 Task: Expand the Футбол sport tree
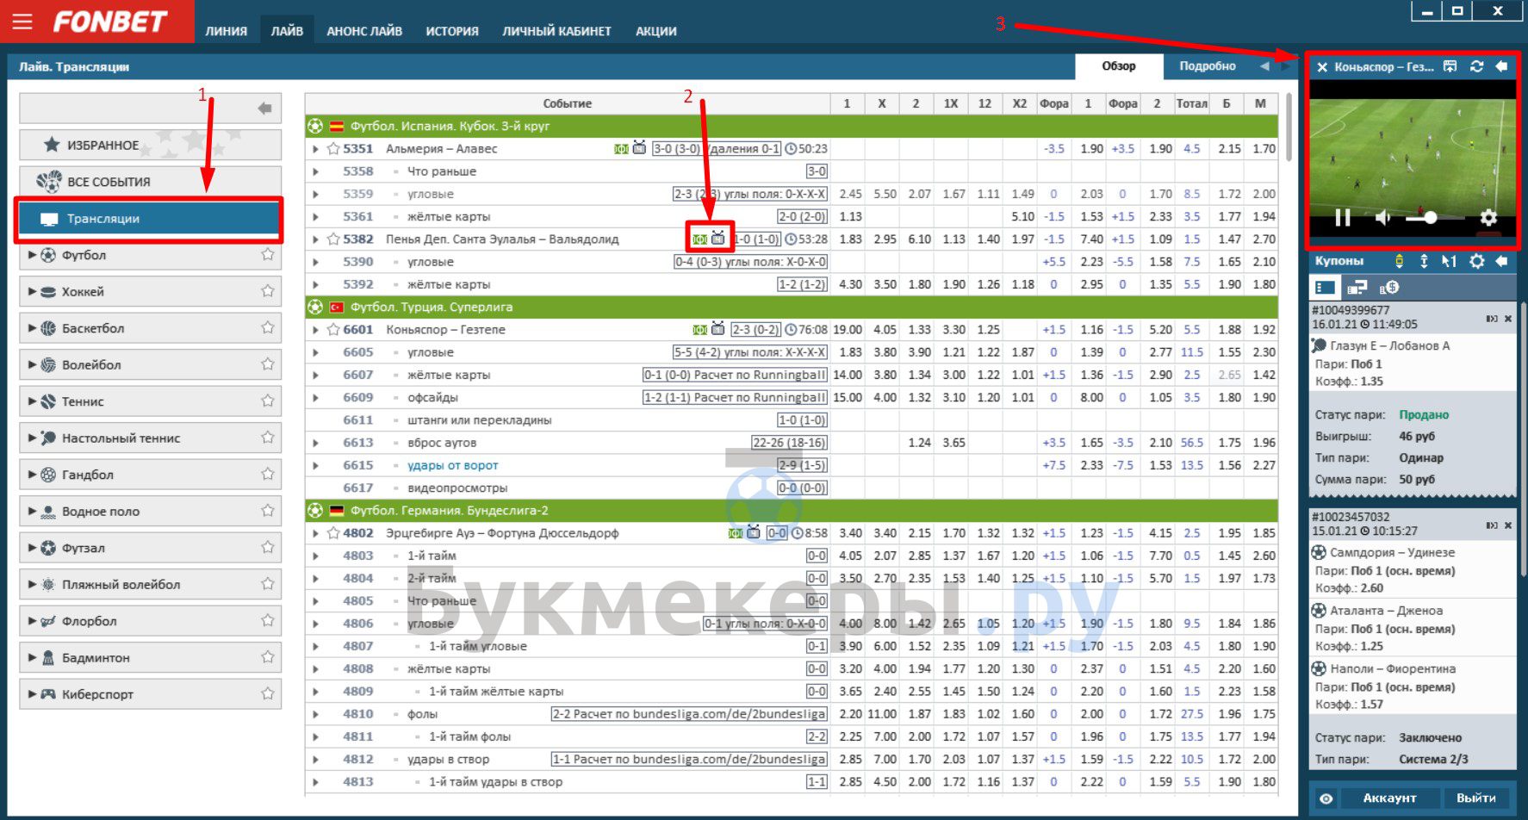[33, 255]
